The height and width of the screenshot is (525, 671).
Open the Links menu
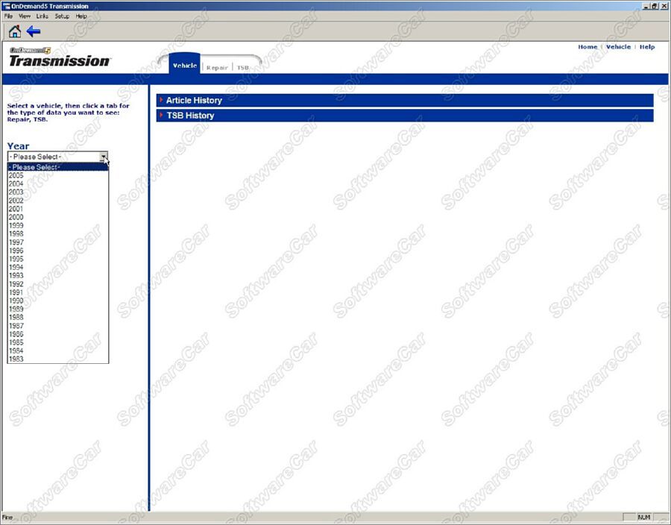tap(42, 16)
